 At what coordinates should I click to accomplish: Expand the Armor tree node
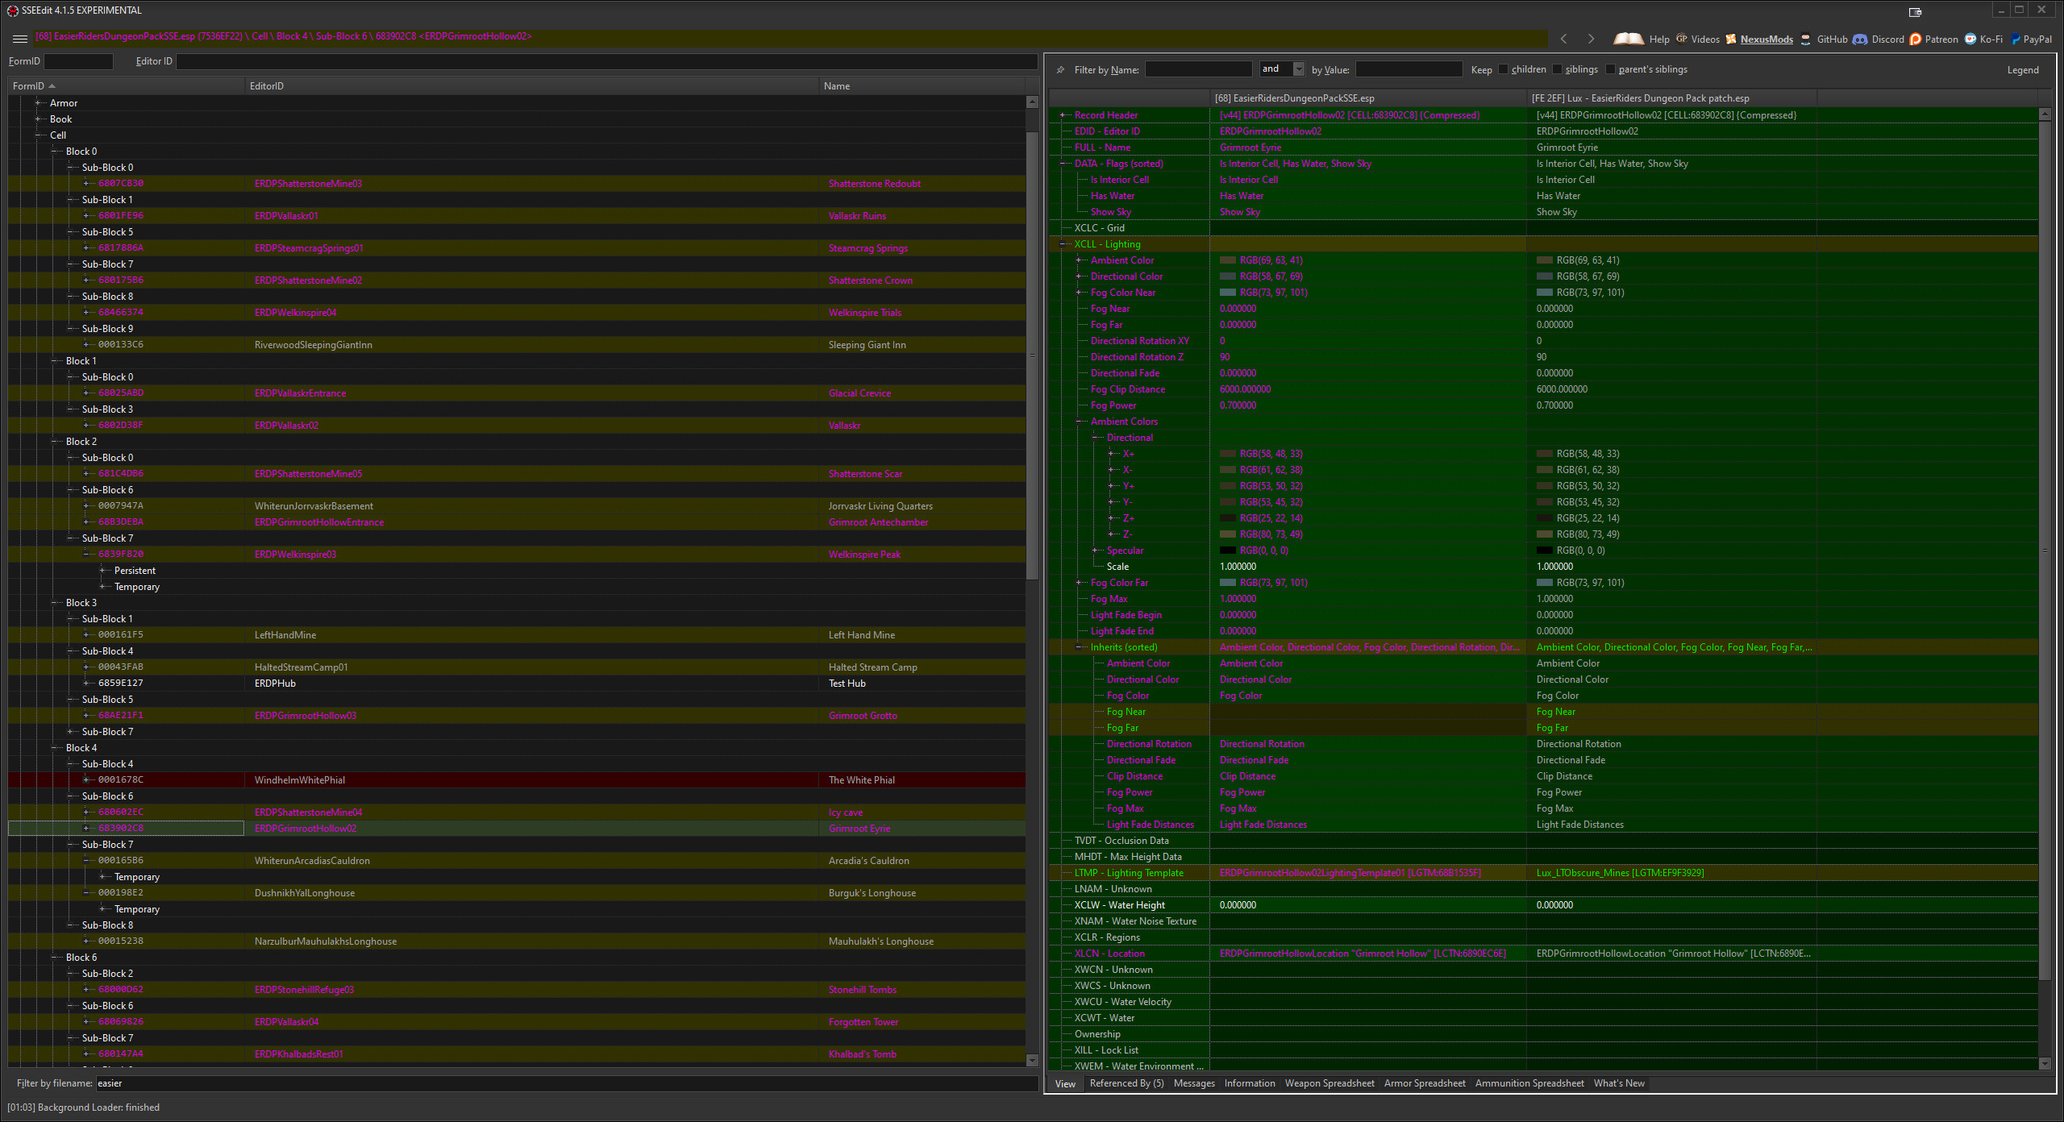(38, 103)
